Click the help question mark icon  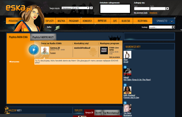click(91, 8)
